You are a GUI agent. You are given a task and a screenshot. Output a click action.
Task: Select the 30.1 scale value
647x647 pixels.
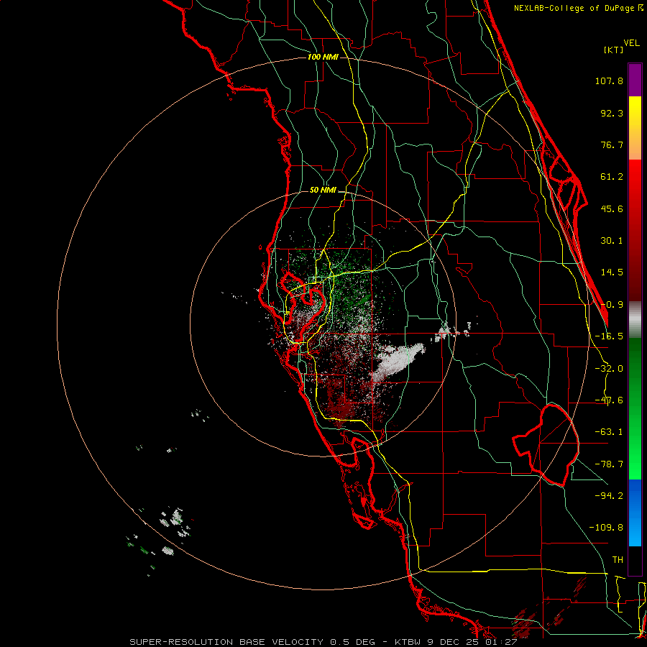[612, 241]
